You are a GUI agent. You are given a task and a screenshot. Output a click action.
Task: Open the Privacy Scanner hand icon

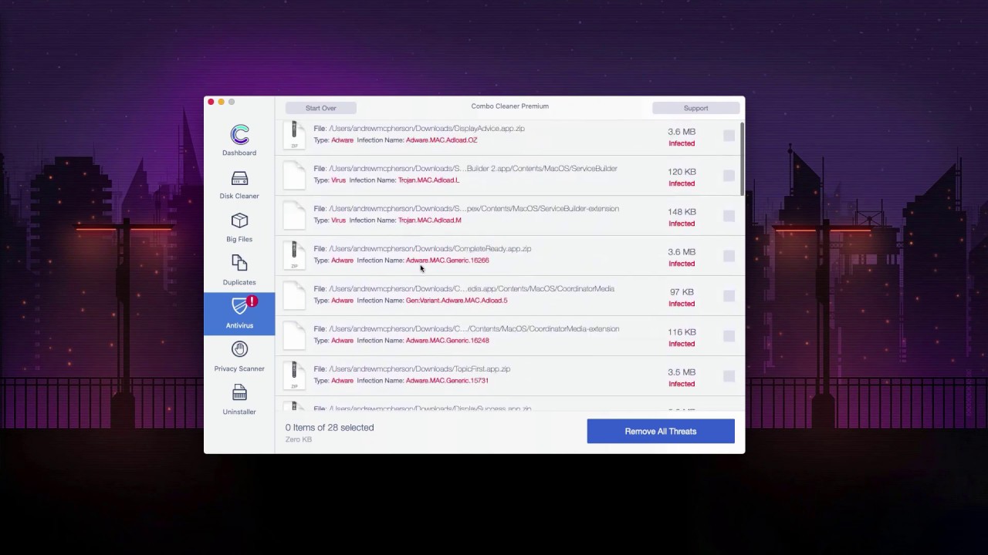pos(239,350)
